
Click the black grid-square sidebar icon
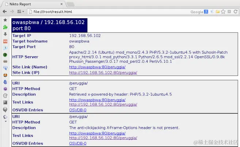click(5, 102)
